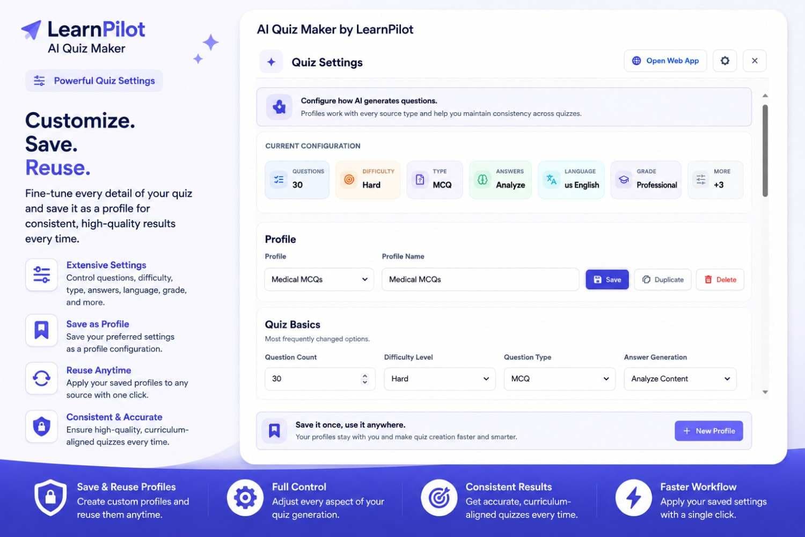805x537 pixels.
Task: Click the scrollbar down arrow
Action: point(765,392)
